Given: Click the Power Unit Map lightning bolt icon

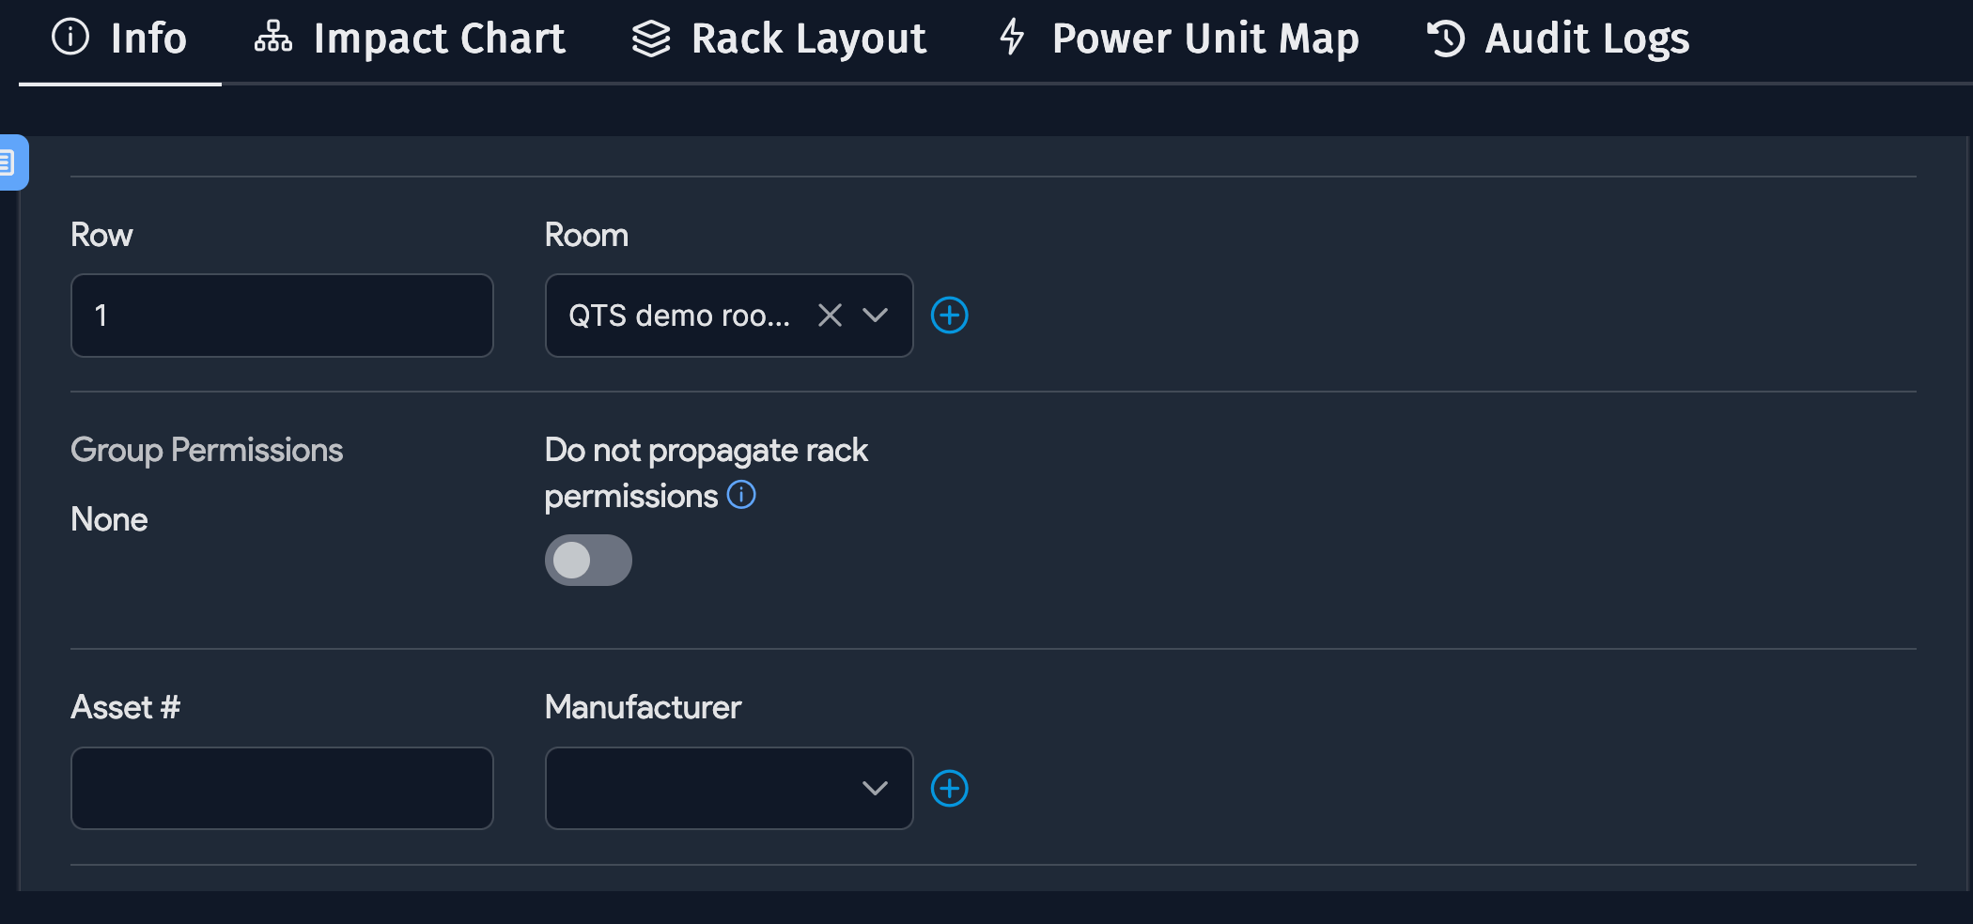Looking at the screenshot, I should (x=1012, y=38).
